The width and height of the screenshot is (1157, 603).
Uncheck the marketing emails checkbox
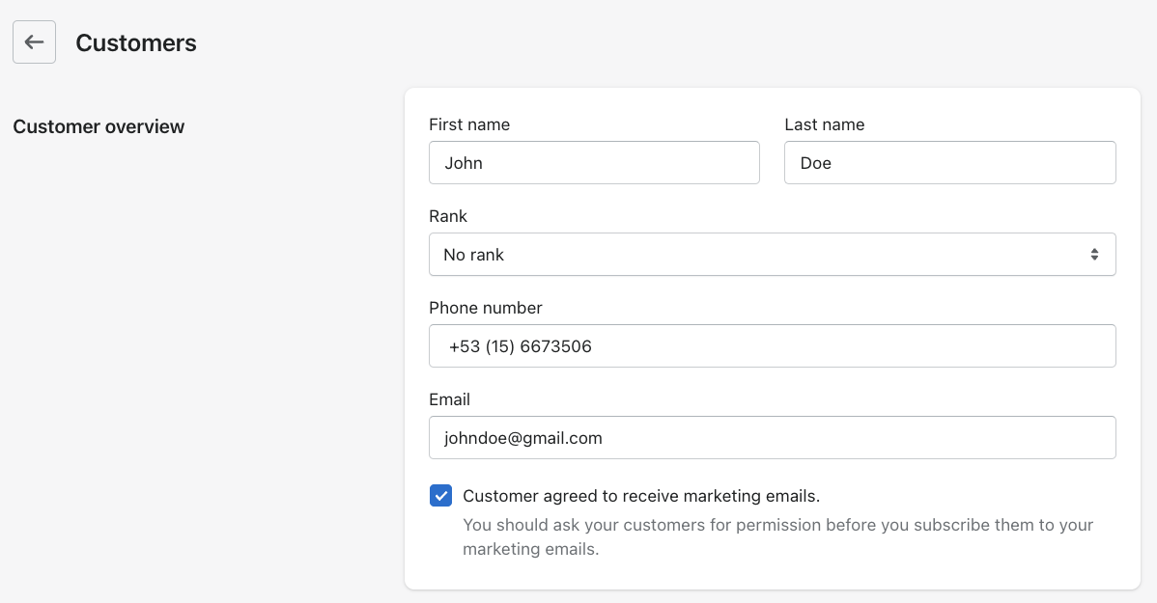440,496
